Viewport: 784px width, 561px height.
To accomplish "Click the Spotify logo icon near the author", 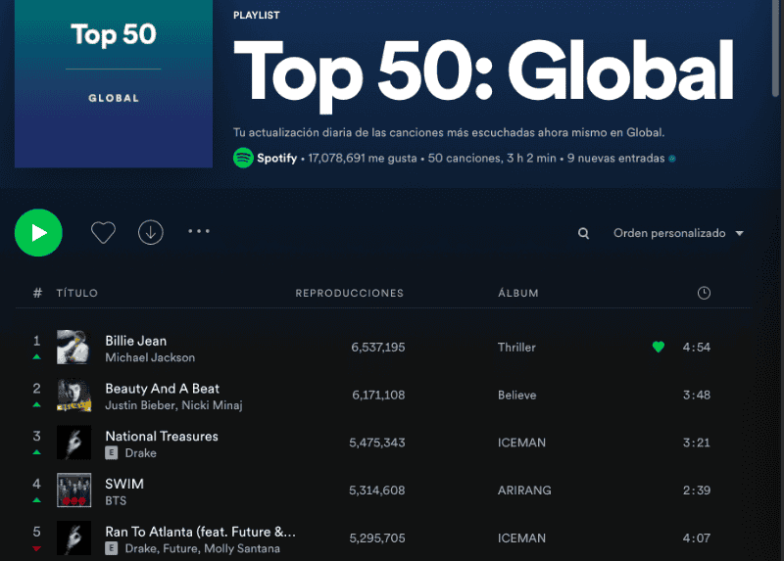I will coord(243,159).
